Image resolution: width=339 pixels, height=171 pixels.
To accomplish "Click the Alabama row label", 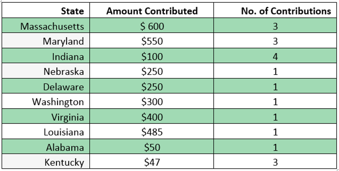I will [x=65, y=147].
